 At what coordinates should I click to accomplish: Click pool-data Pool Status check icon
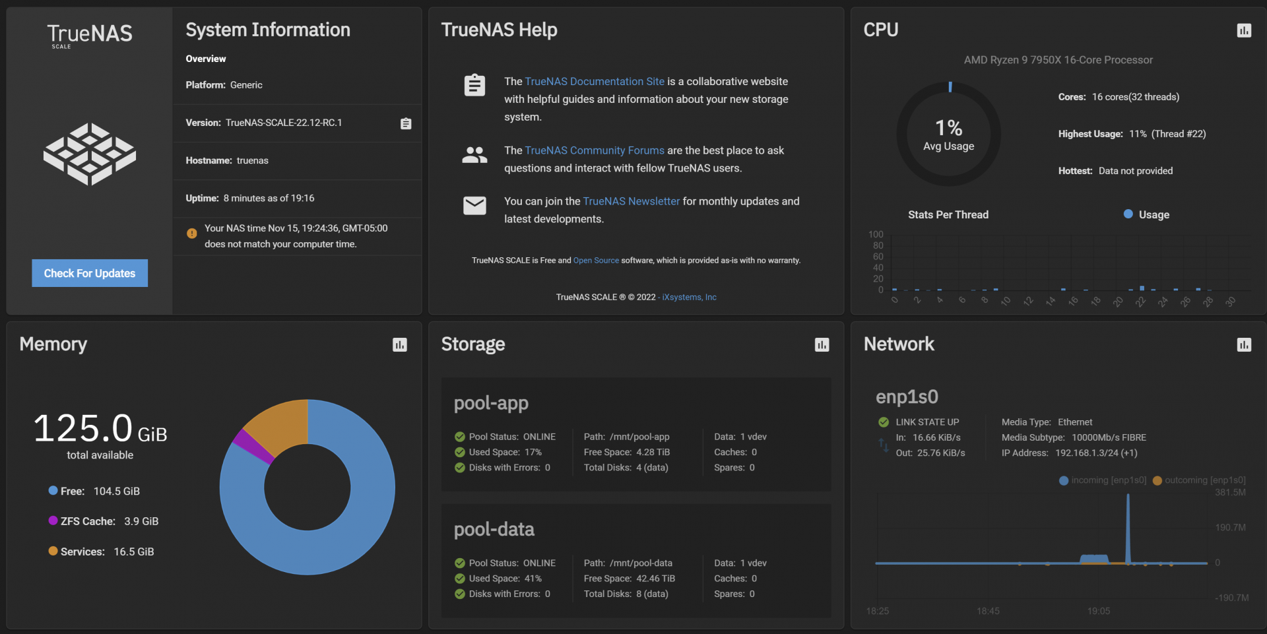tap(460, 563)
